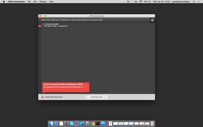
Task: Open the Apple menu
Action: point(4,2)
